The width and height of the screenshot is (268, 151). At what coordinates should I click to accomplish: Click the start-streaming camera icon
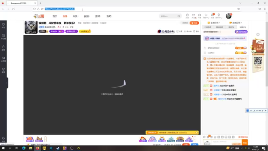[x=199, y=16]
